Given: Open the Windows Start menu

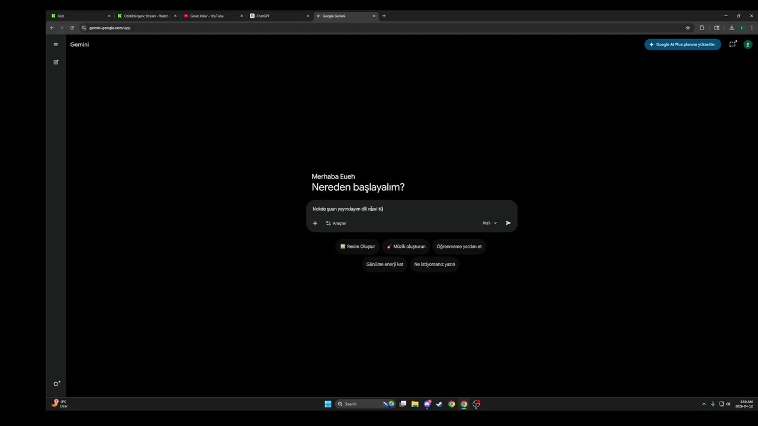Looking at the screenshot, I should 327,404.
